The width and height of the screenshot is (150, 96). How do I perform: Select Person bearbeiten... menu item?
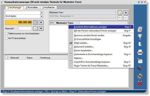point(101,50)
